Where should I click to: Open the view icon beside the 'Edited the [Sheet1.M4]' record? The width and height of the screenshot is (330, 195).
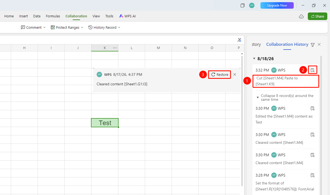coord(312,108)
